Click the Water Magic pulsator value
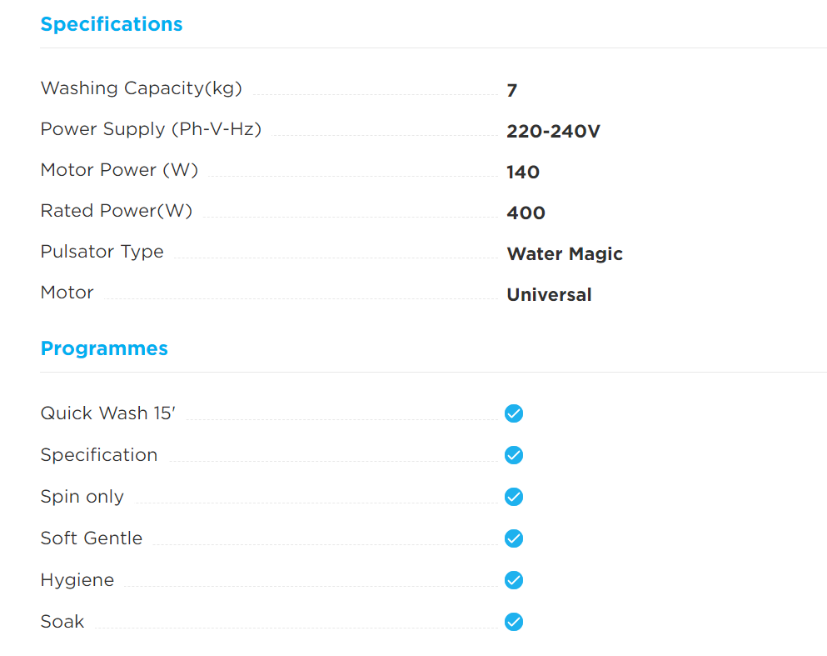 tap(565, 254)
